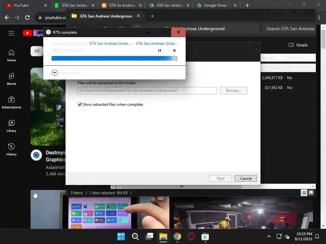Viewport: 326px width, 244px height.
Task: Click the extraction folder path field
Action: pos(147,91)
